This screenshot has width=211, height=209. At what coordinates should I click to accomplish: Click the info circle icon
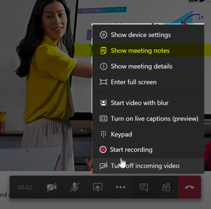(103, 66)
